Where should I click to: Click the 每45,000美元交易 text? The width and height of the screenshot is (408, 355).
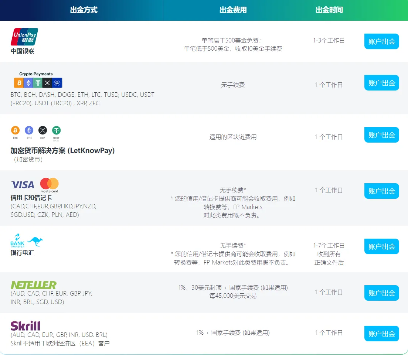tap(233, 296)
